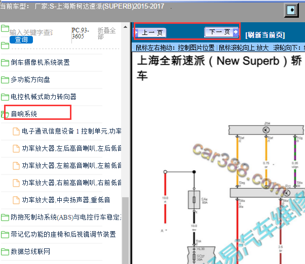Viewport: 305px width, 264px height.
Task: Open 电子通讯信息设备 1 控制单元 document
Action: click(x=71, y=131)
